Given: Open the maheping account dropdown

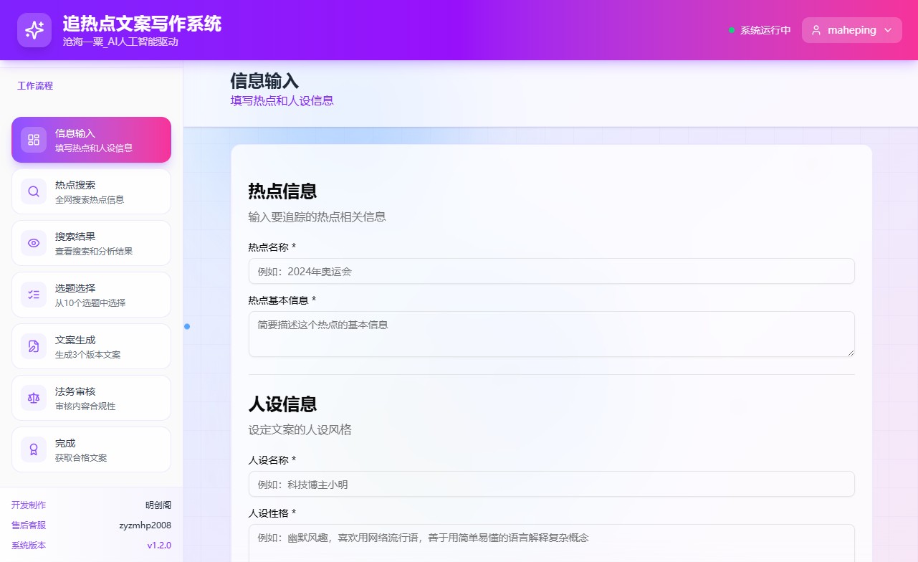Looking at the screenshot, I should (x=851, y=30).
